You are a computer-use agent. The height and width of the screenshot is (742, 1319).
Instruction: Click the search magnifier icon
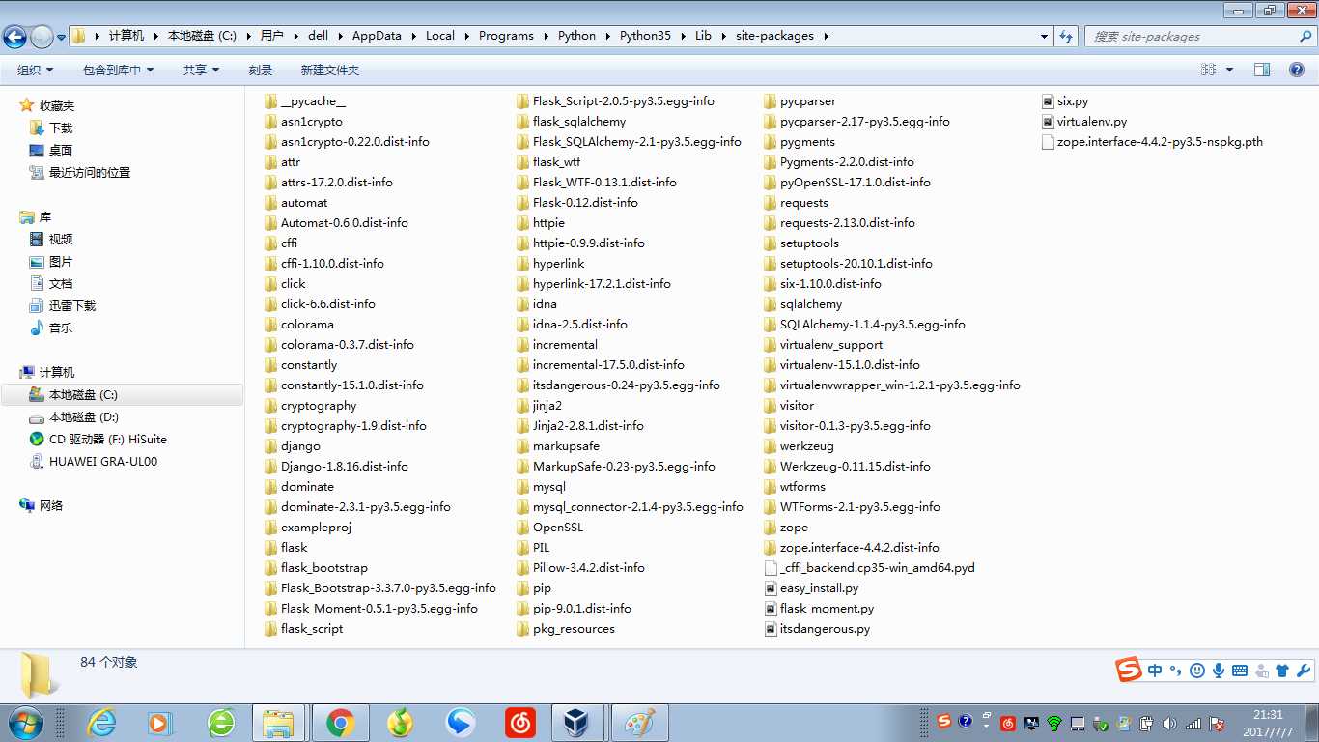click(x=1306, y=36)
